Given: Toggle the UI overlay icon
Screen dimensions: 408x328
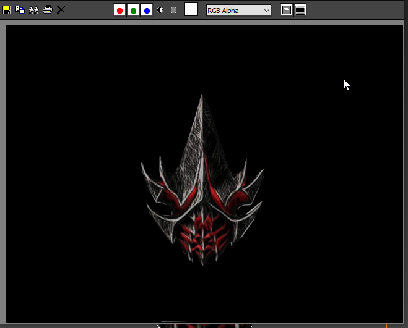Looking at the screenshot, I should 287,11.
